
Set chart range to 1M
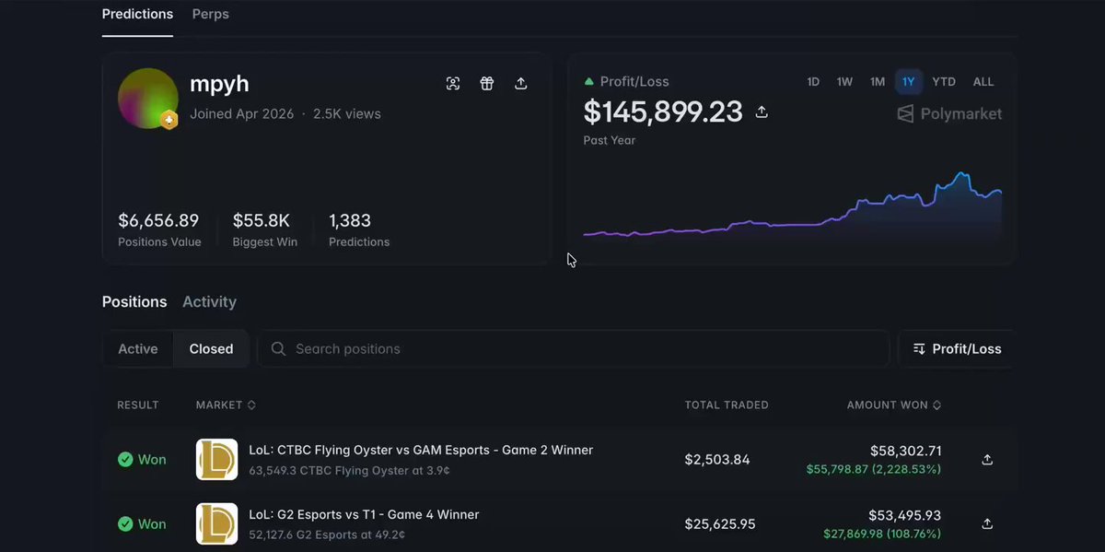(878, 82)
